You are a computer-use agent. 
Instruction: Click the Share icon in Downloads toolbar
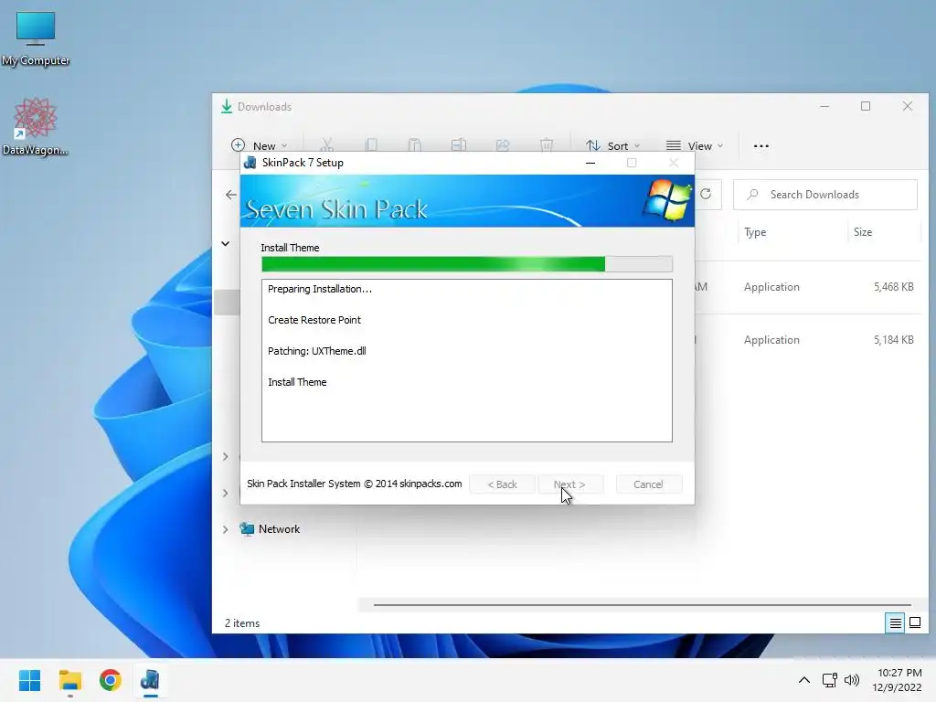pos(503,145)
